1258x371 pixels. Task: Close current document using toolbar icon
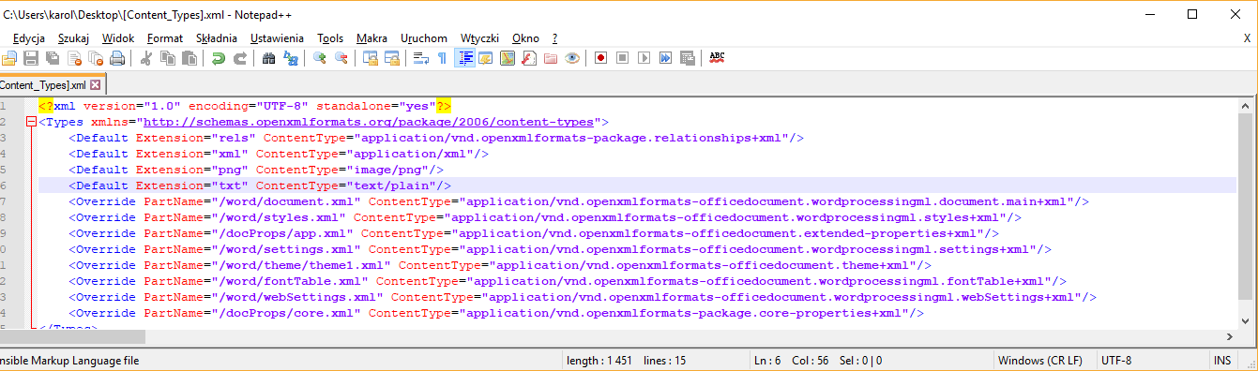point(75,58)
